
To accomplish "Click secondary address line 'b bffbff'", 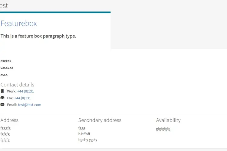I will pyautogui.click(x=84, y=134).
